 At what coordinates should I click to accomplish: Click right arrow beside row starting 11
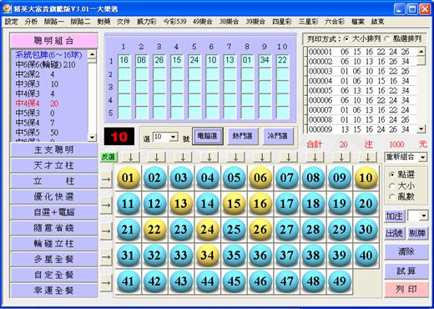point(106,205)
